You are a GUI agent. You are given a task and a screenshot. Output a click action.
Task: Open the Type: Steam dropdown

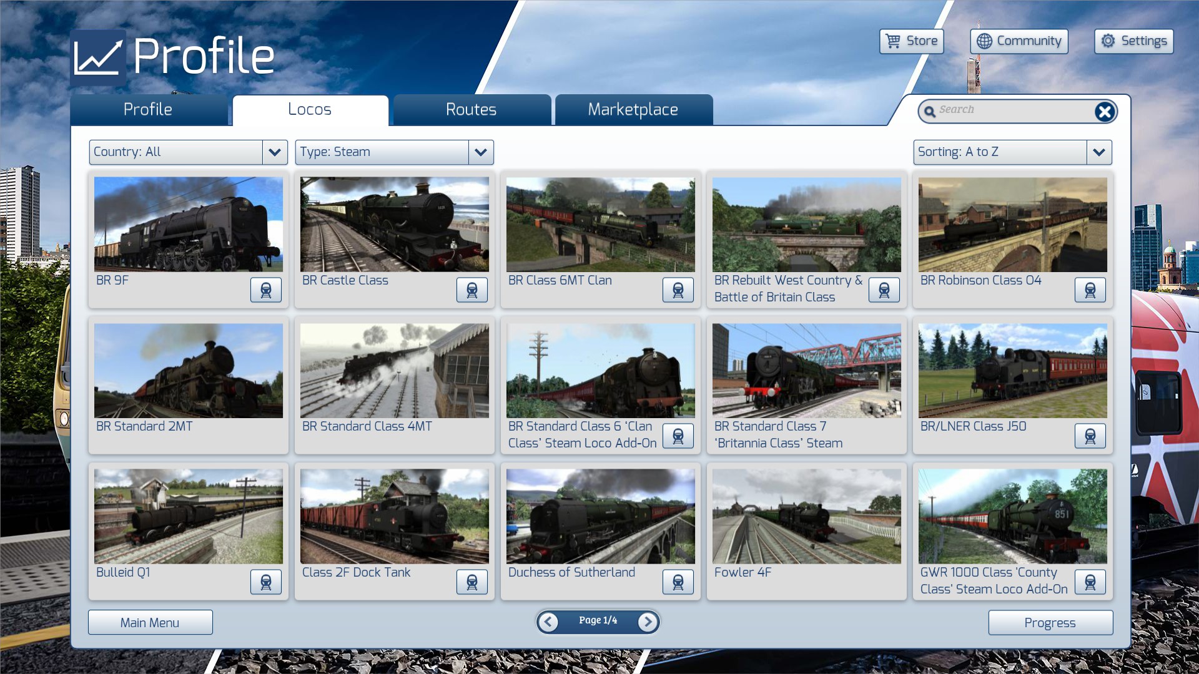pyautogui.click(x=480, y=152)
